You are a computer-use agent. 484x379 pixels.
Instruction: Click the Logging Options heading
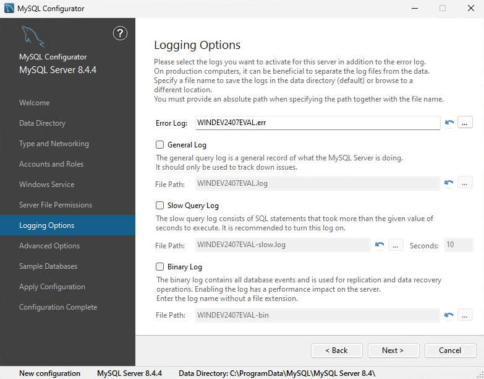pos(197,45)
